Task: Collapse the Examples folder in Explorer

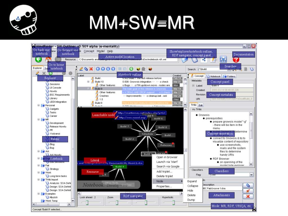Action: pos(39,193)
